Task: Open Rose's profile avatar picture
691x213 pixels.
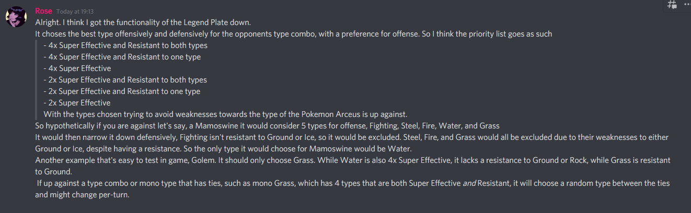Action: [16, 17]
